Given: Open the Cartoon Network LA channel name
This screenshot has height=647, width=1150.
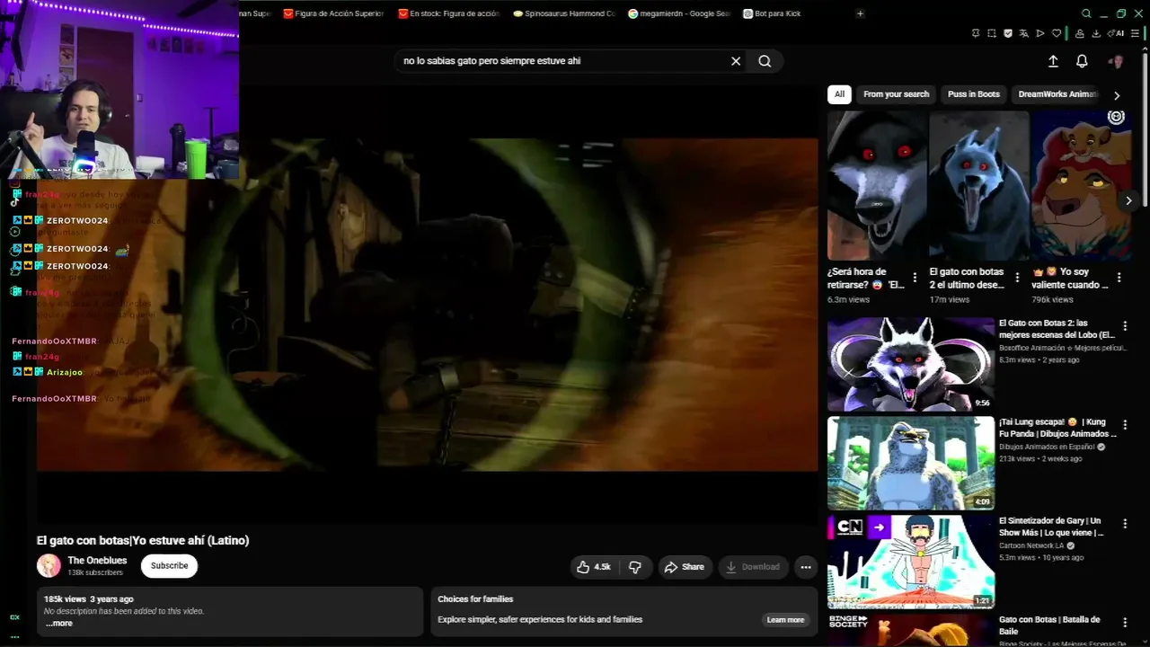Looking at the screenshot, I should pos(1032,545).
